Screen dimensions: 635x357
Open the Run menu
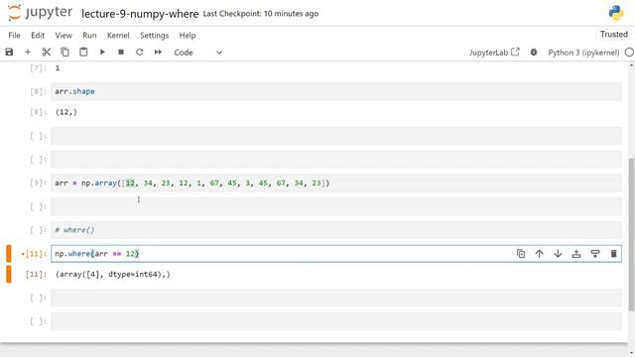(x=89, y=36)
